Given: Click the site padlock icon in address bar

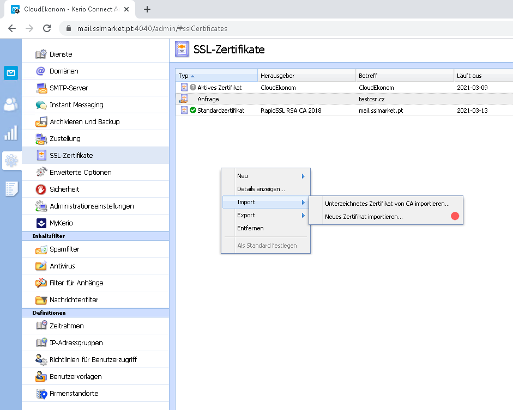Looking at the screenshot, I should (x=68, y=28).
